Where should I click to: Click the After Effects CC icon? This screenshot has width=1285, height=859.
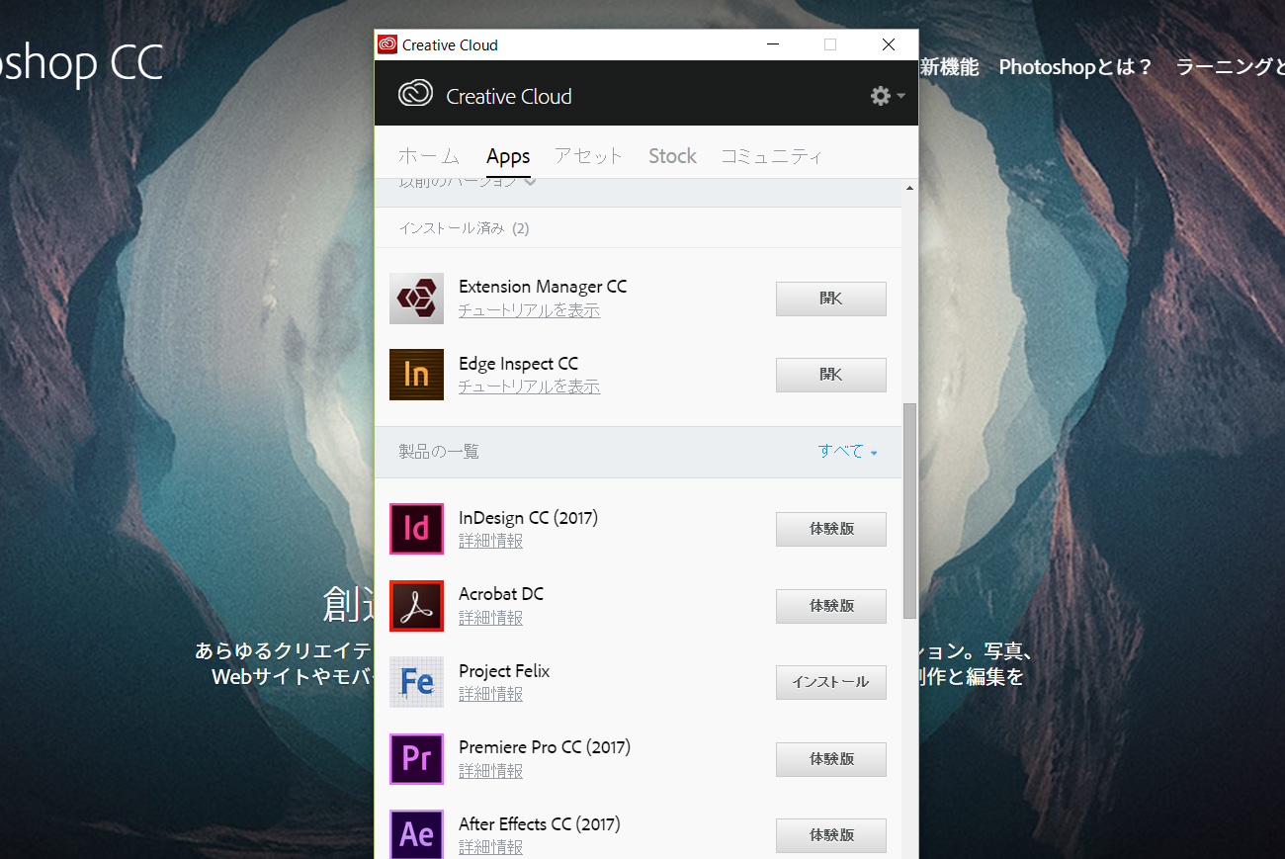click(416, 835)
